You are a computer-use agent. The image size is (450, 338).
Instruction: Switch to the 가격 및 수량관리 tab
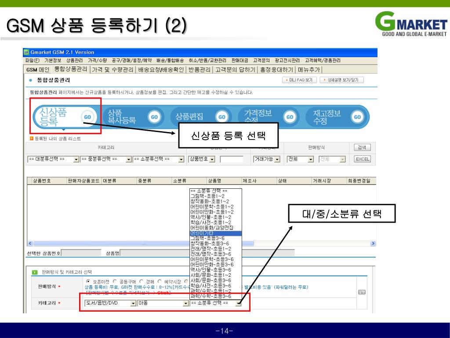(x=112, y=70)
